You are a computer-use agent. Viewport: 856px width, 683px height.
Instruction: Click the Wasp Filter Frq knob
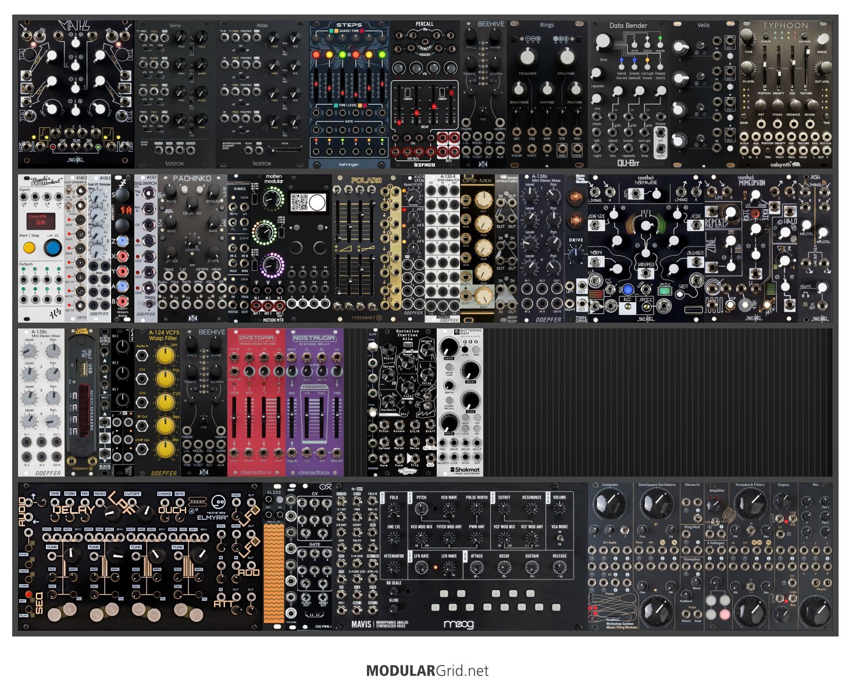[165, 378]
